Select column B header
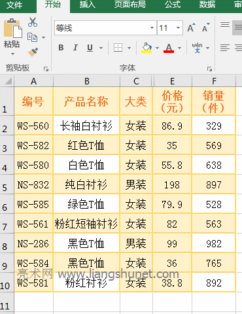The width and height of the screenshot is (242, 314). point(87,81)
